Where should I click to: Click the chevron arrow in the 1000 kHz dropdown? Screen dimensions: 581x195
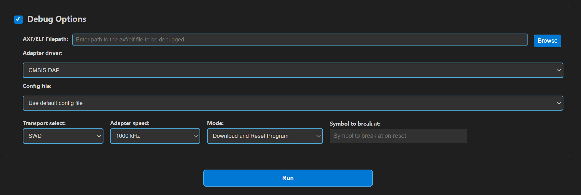195,136
